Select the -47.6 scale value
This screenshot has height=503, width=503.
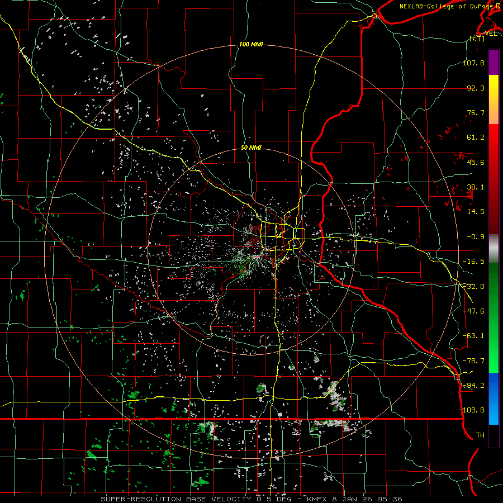474,311
